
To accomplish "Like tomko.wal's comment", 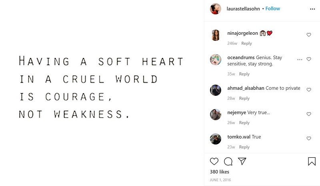I will (x=309, y=139).
